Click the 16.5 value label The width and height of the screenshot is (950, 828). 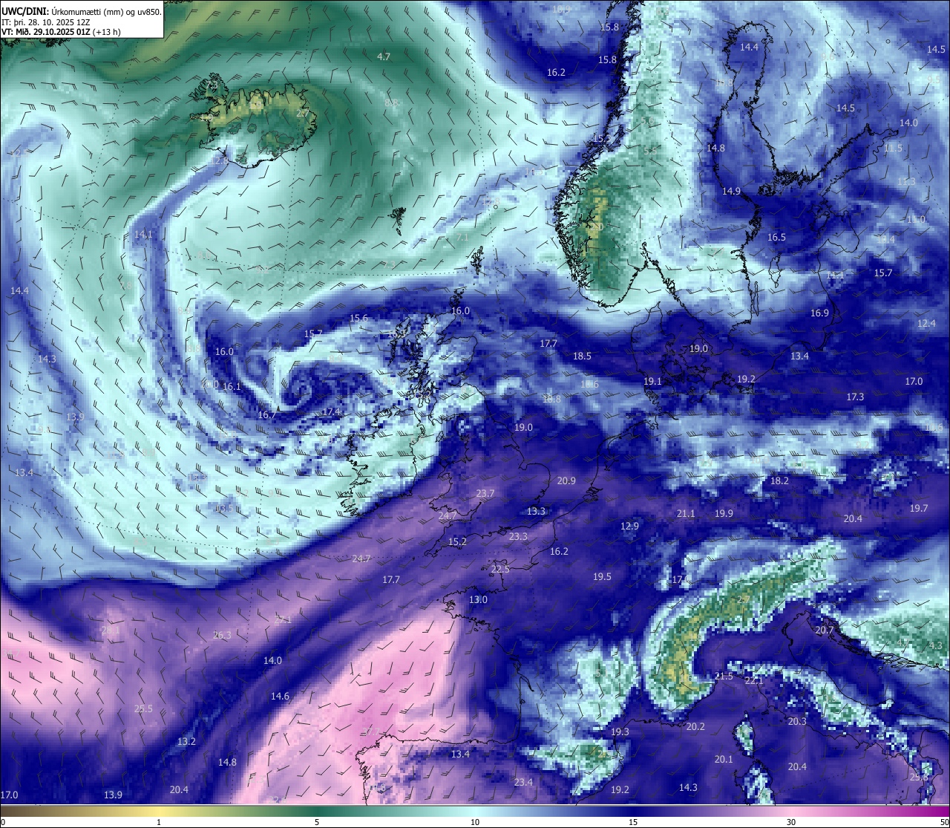pos(776,238)
